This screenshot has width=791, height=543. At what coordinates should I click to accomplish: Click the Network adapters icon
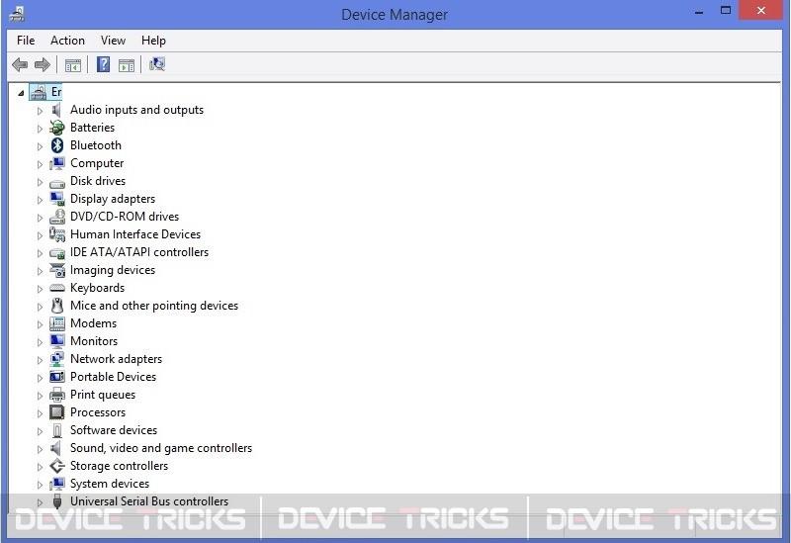[x=57, y=359]
